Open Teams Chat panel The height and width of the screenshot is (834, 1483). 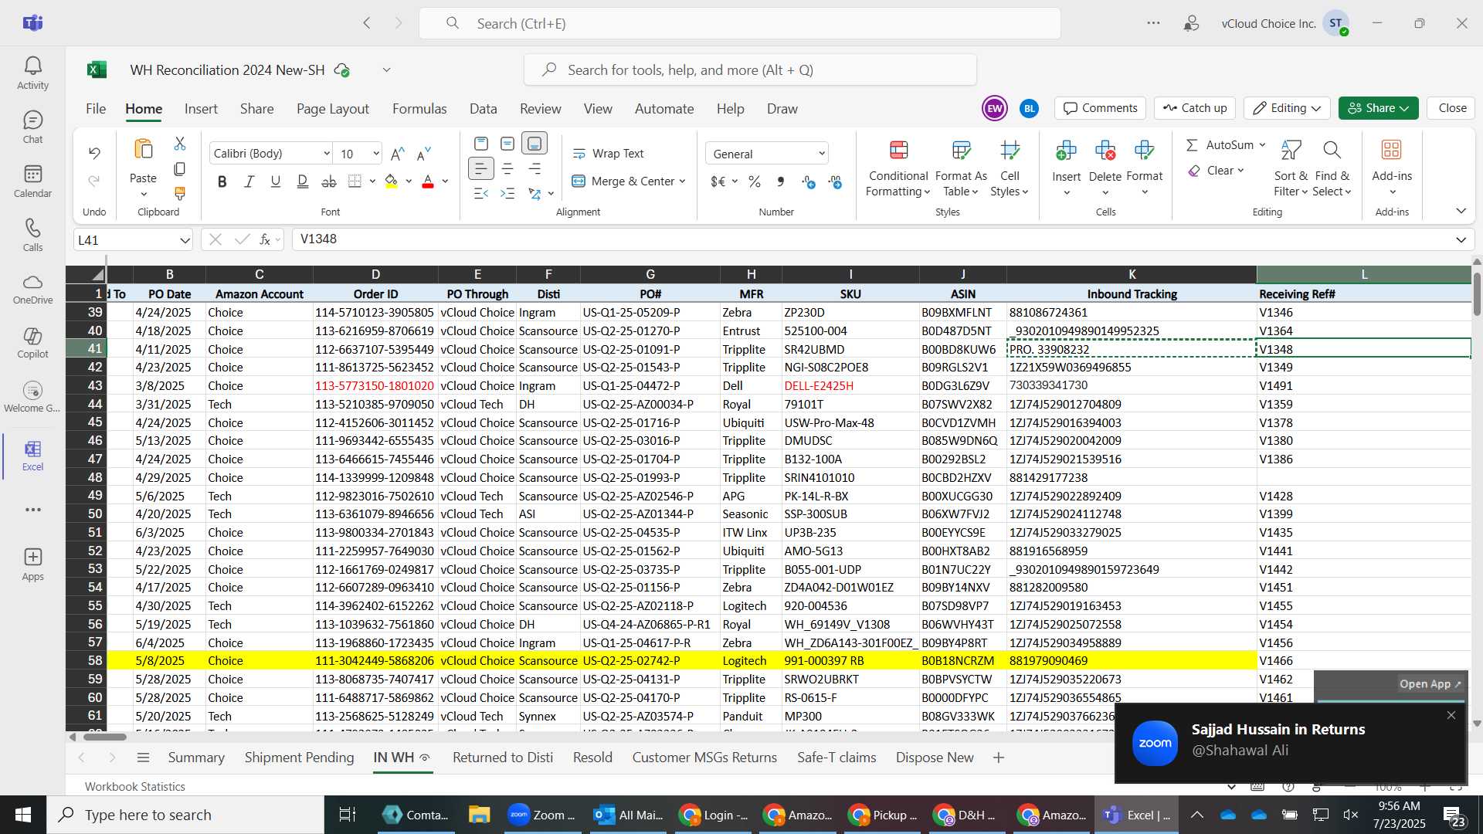pyautogui.click(x=32, y=127)
